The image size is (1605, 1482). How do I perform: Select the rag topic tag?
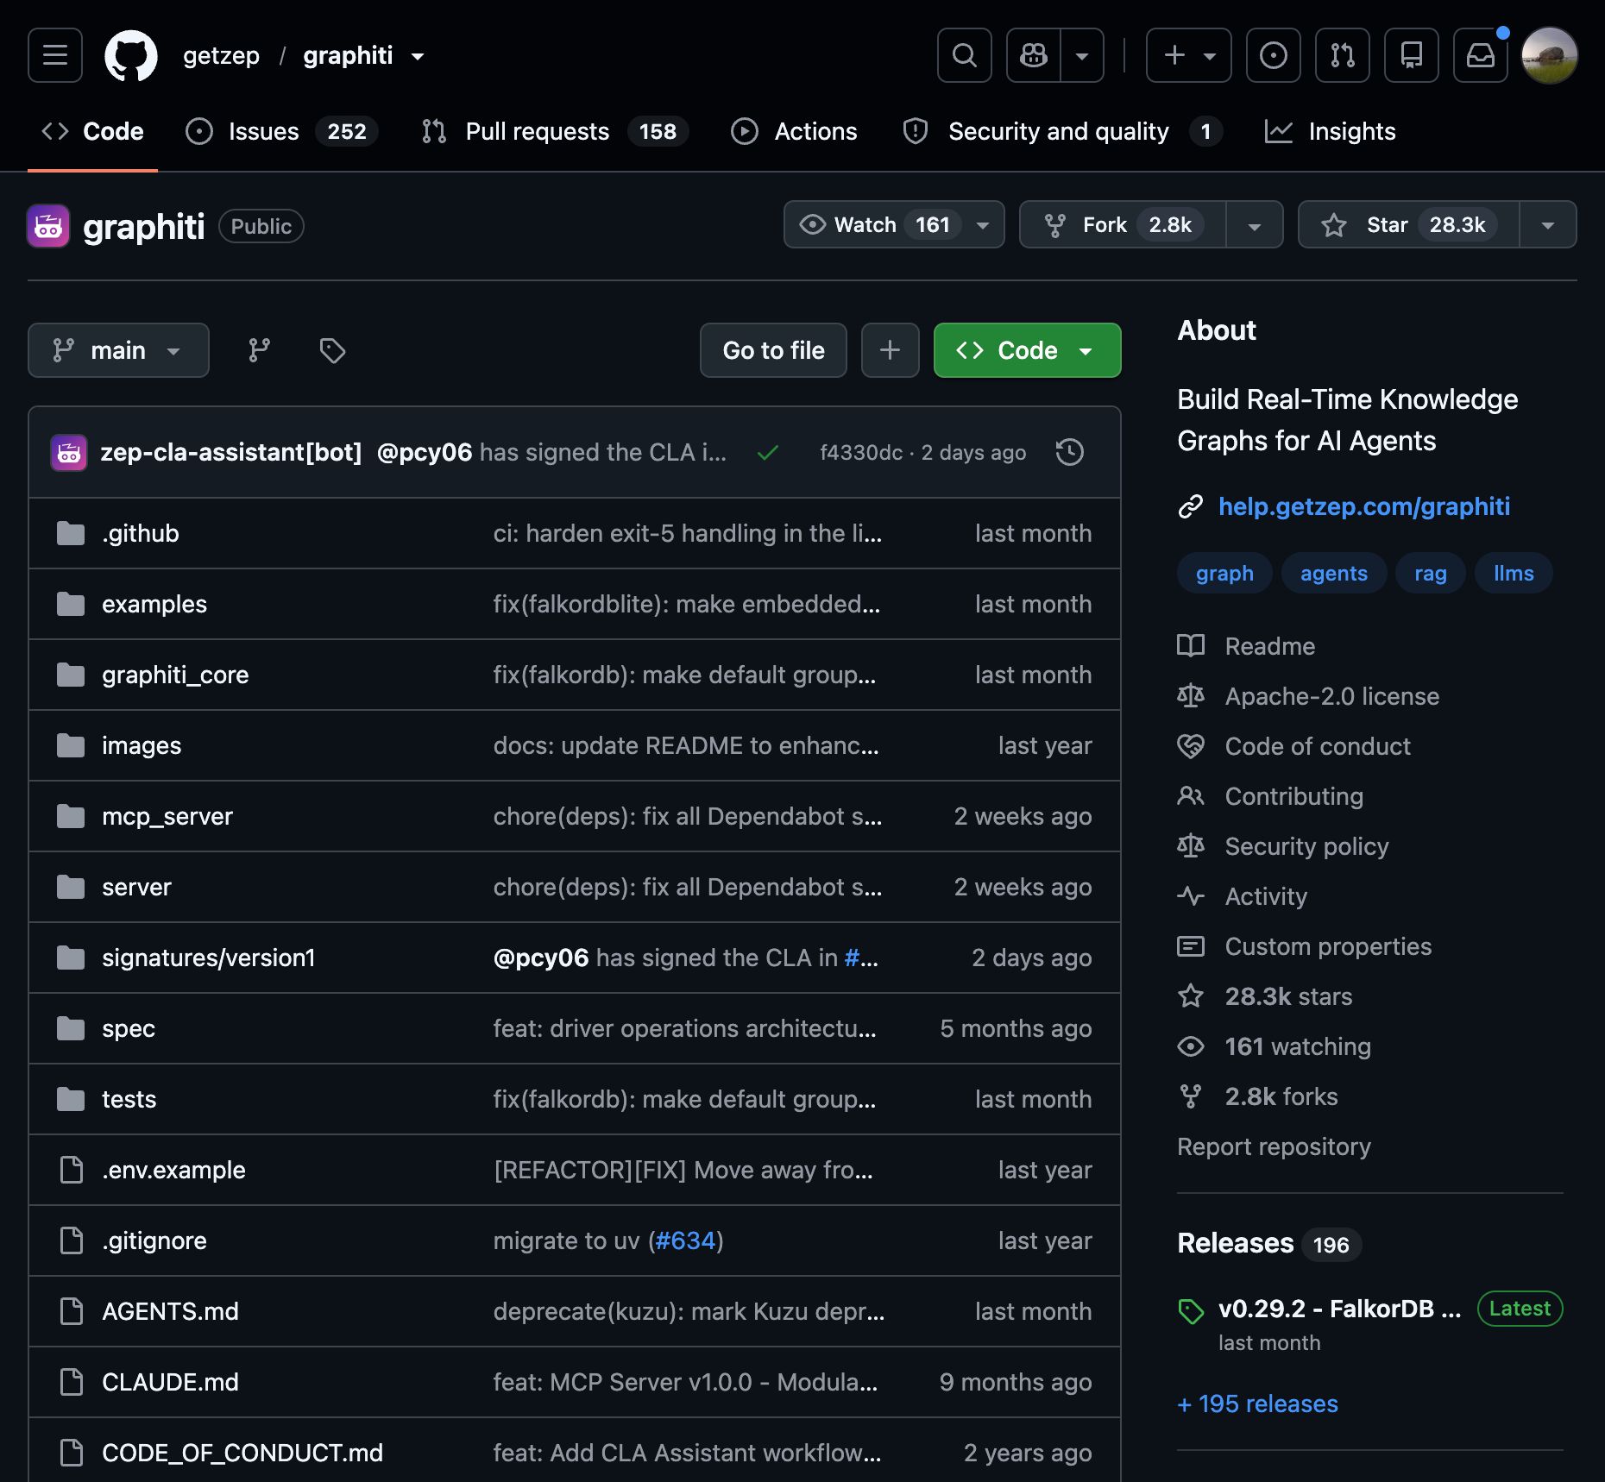coord(1431,573)
